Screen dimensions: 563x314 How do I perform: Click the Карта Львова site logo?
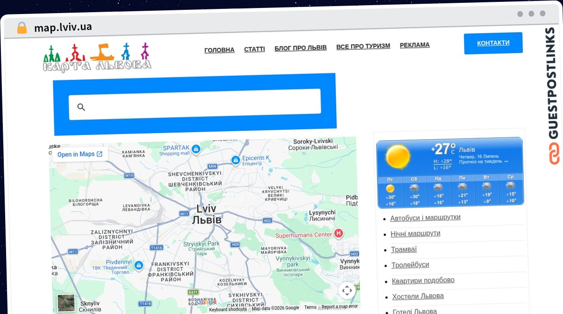97,58
